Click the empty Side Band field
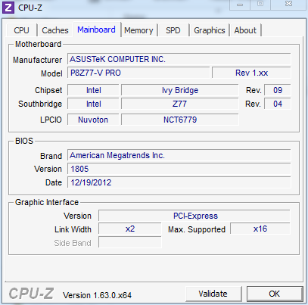Viewport: 308px width, 305px height. [130, 242]
